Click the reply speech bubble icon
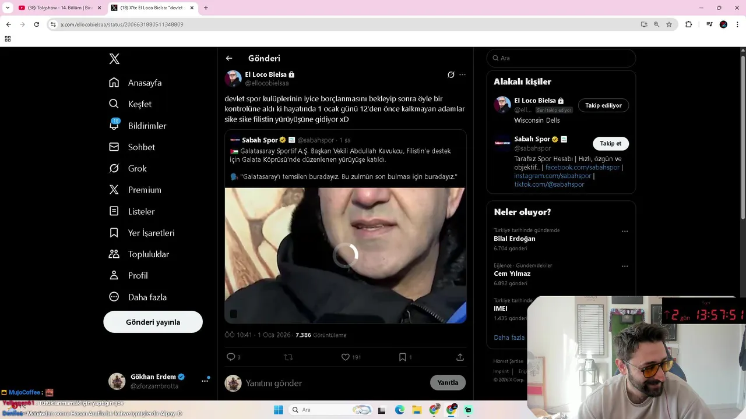 (x=230, y=357)
